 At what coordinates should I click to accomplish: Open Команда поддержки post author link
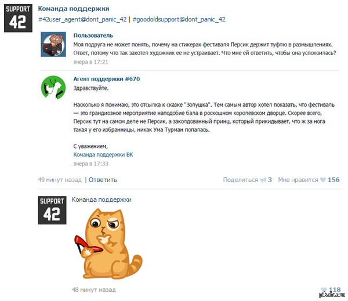click(74, 9)
